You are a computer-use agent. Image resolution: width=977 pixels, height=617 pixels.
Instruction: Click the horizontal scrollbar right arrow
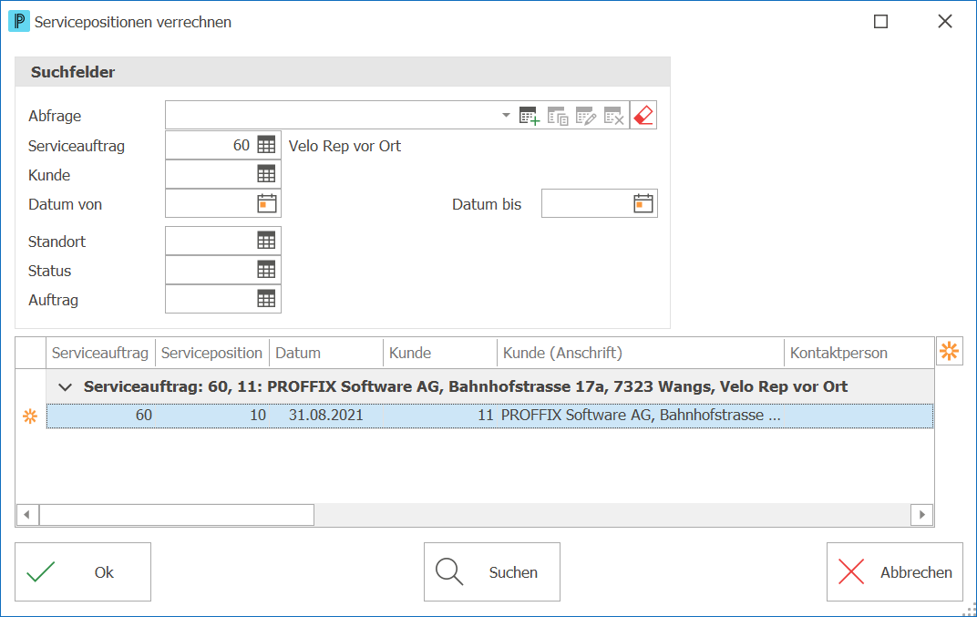(x=921, y=515)
